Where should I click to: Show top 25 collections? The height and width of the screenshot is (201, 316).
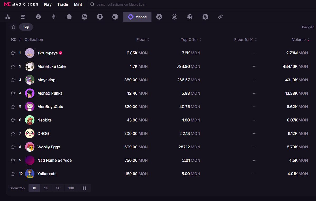(x=46, y=188)
